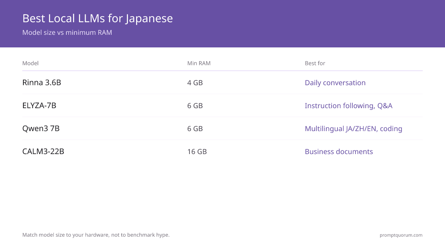Click 'Daily conversation' text
Image resolution: width=445 pixels, height=250 pixels.
[x=335, y=83]
